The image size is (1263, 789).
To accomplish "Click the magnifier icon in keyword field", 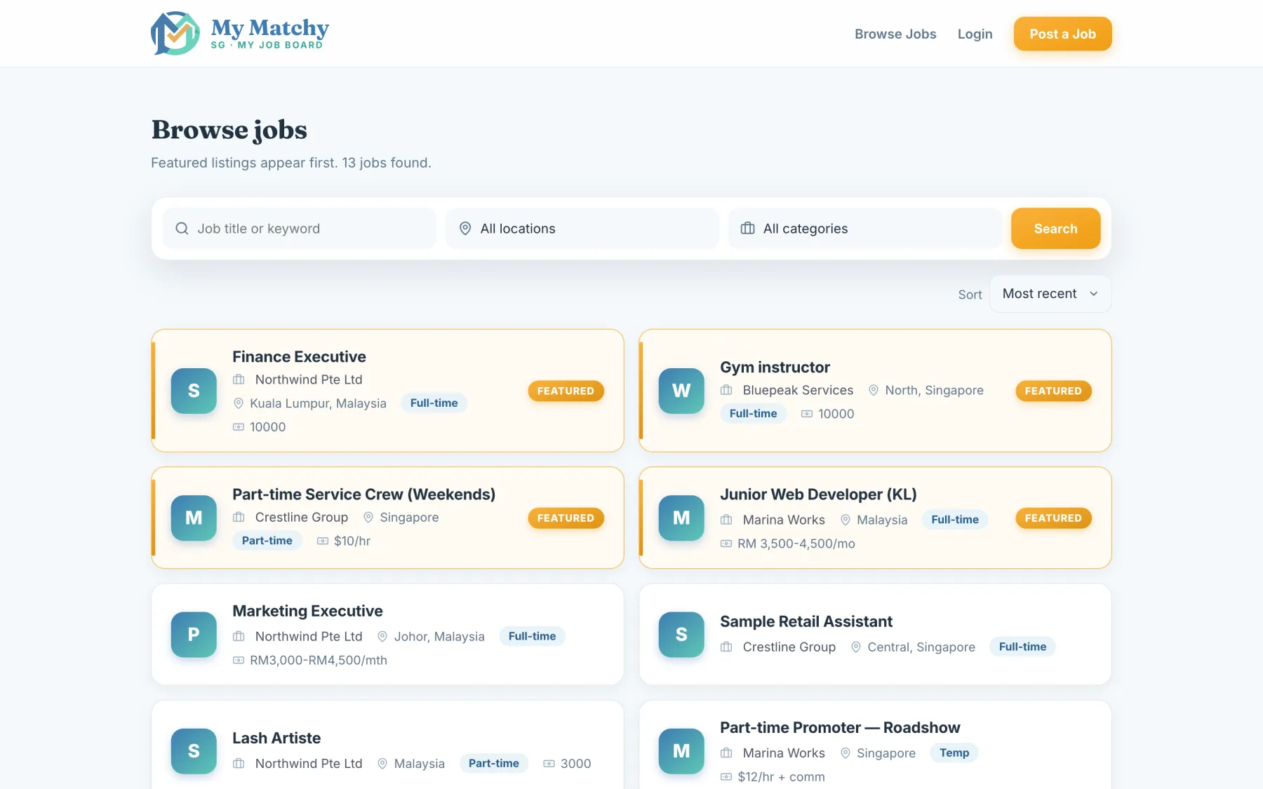I will pyautogui.click(x=182, y=229).
